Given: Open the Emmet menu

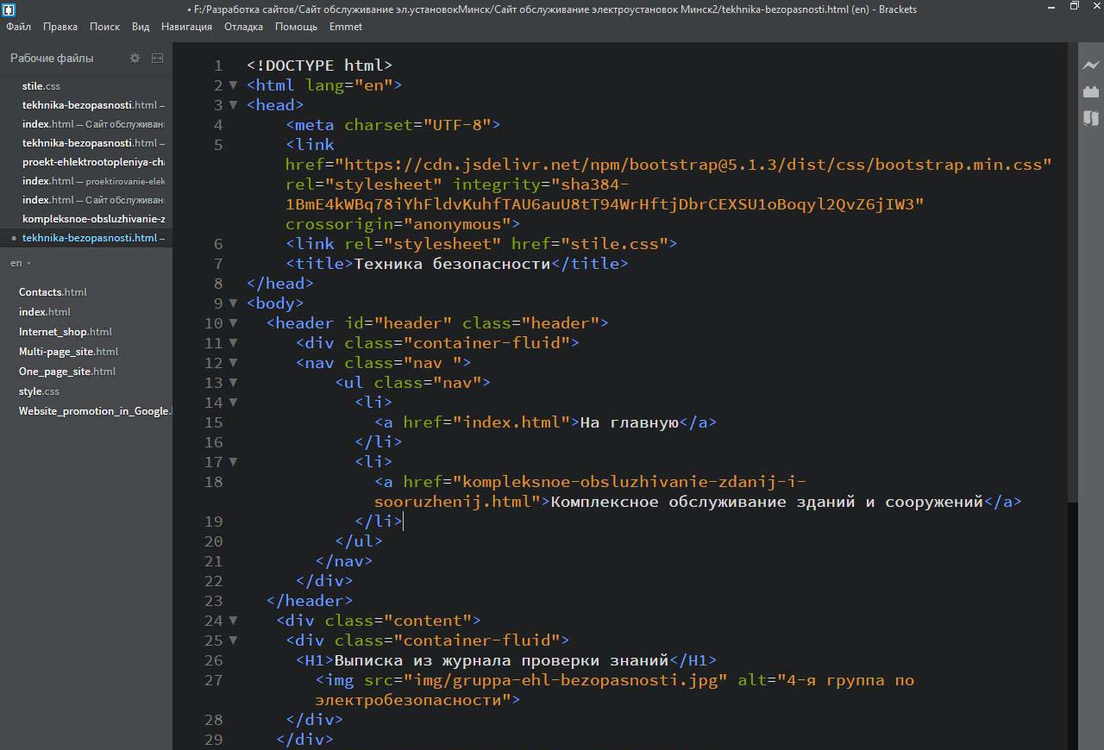Looking at the screenshot, I should click(345, 27).
